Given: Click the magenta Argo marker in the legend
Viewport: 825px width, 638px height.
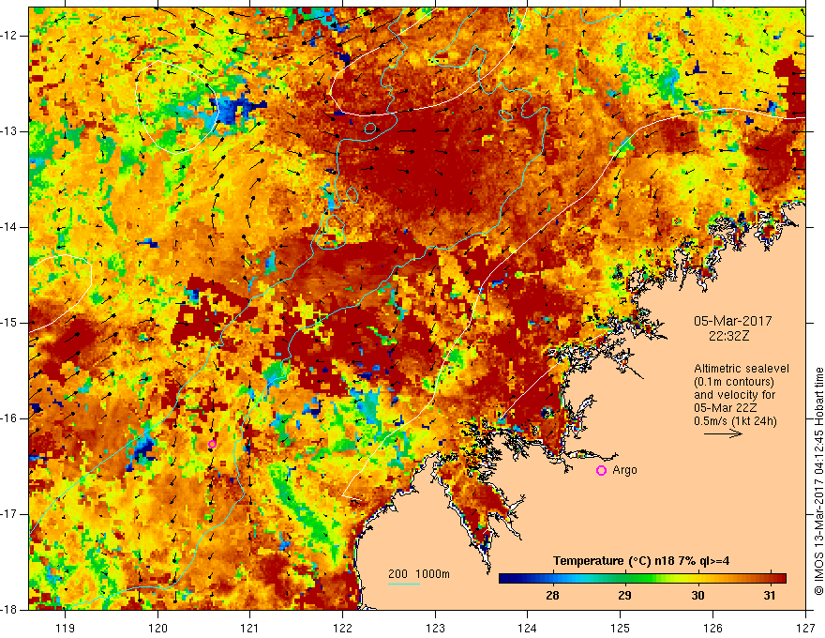Looking at the screenshot, I should coord(601,471).
